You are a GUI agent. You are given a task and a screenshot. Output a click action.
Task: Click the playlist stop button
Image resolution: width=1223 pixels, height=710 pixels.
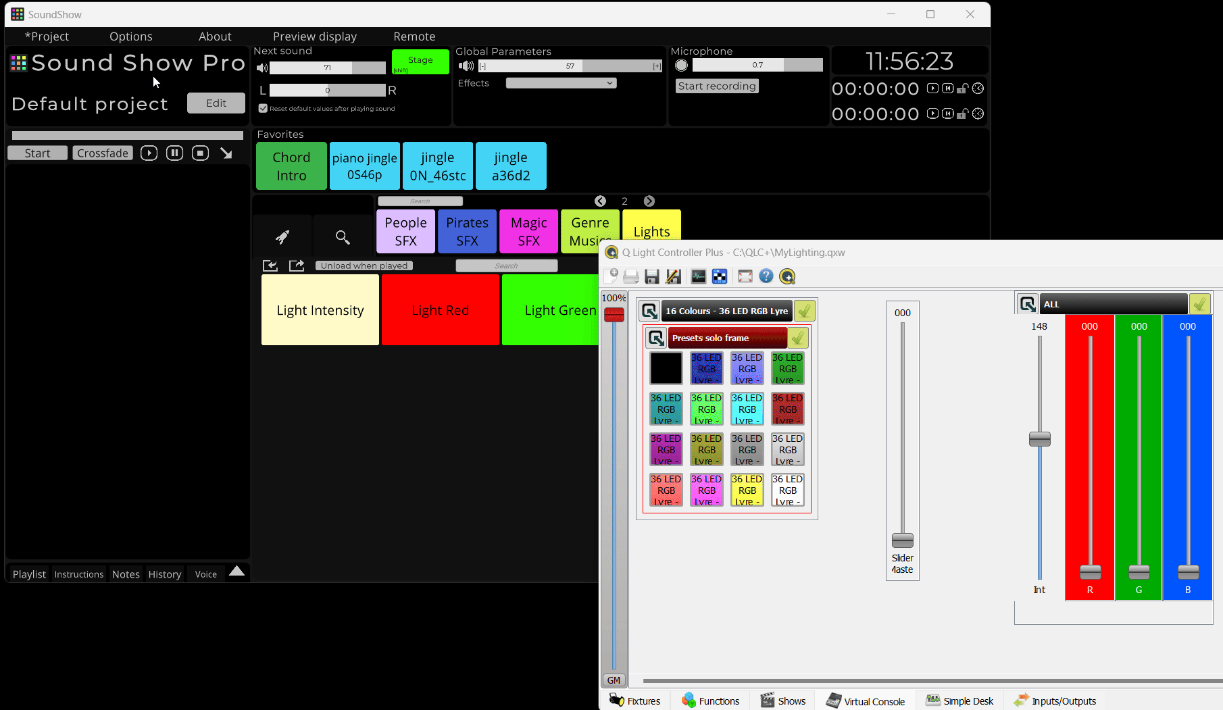(200, 153)
